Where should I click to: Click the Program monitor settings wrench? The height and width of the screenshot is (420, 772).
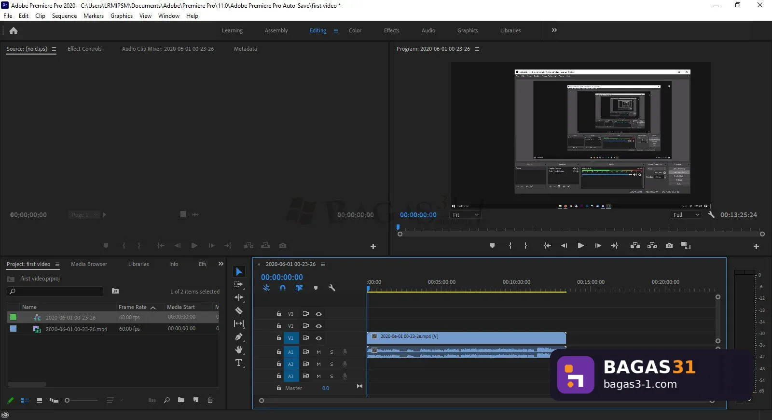(711, 215)
